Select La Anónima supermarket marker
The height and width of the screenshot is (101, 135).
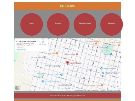click(x=111, y=54)
